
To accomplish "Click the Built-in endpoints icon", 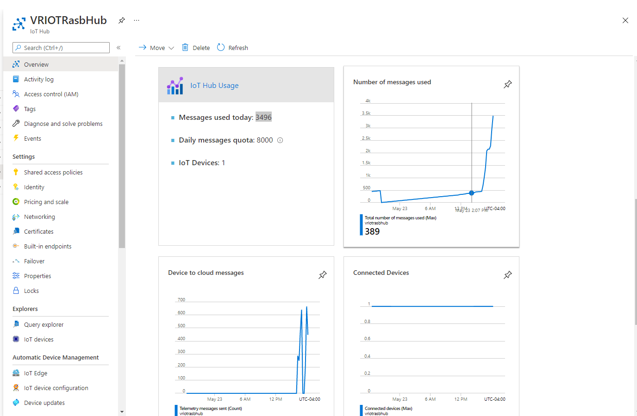I will [x=16, y=246].
